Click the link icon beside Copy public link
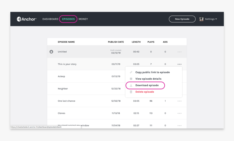Screen dimensions: 234x141 131,72
